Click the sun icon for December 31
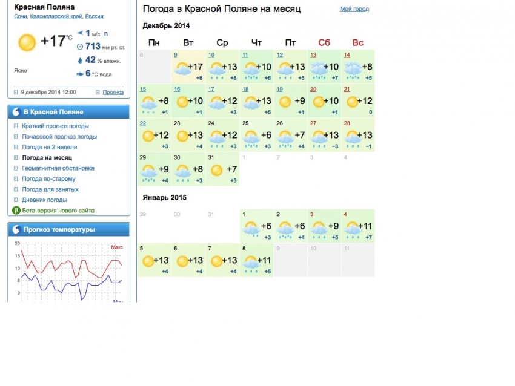 [216, 171]
